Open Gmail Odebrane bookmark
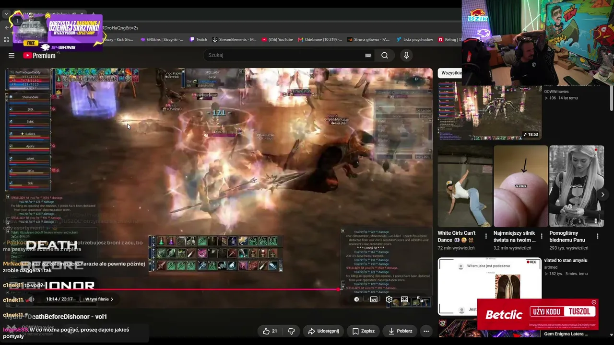The image size is (614, 345). (x=320, y=40)
